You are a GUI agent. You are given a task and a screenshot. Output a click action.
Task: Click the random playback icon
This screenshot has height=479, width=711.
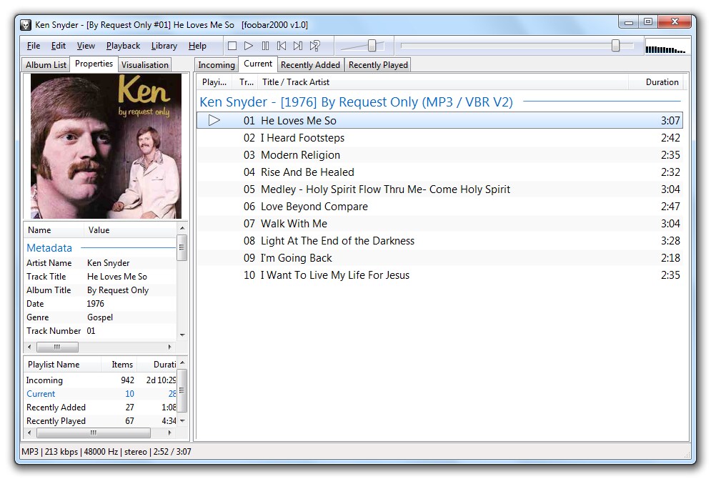(314, 46)
